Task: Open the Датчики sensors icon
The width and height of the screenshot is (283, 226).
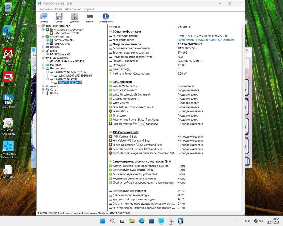Action: click(74, 18)
